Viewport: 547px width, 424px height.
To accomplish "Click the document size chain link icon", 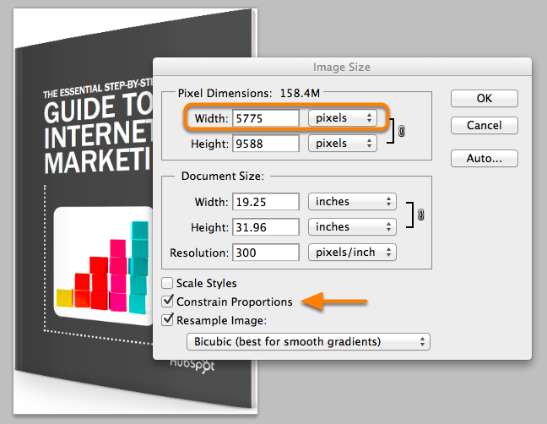I will coord(420,215).
